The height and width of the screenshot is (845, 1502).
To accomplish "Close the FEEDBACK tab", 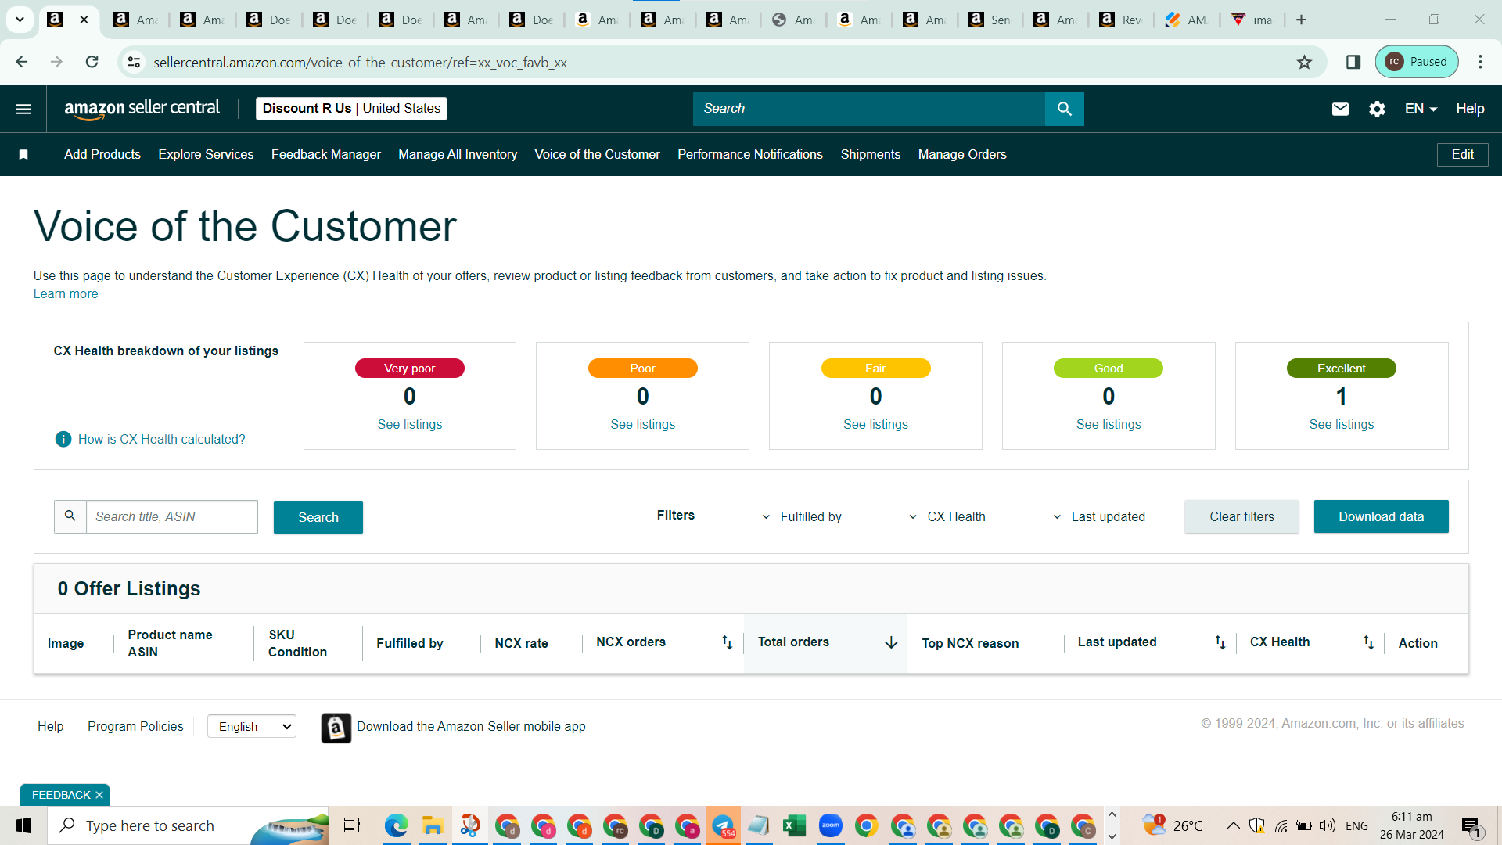I will (x=99, y=796).
